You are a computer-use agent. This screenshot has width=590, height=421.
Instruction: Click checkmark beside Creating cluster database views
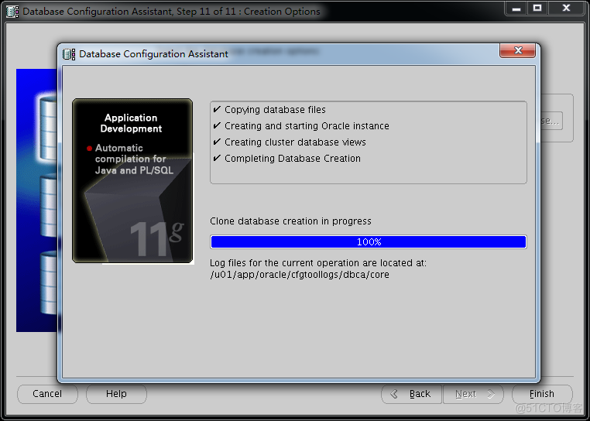217,142
